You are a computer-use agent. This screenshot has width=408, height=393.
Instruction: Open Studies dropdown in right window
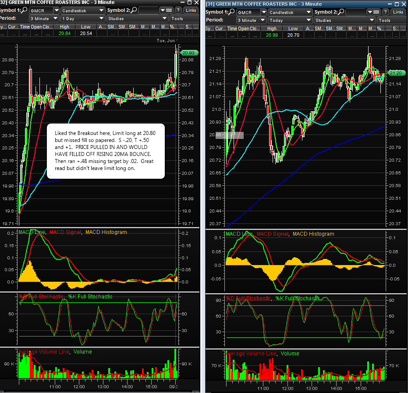pyautogui.click(x=345, y=20)
